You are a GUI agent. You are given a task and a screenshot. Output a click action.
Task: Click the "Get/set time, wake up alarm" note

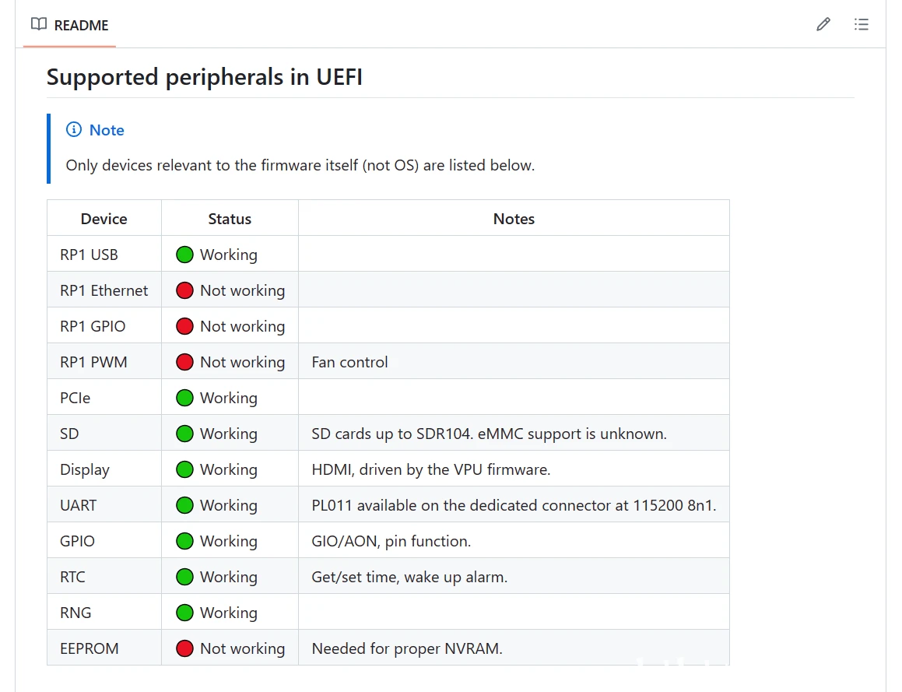pyautogui.click(x=409, y=577)
